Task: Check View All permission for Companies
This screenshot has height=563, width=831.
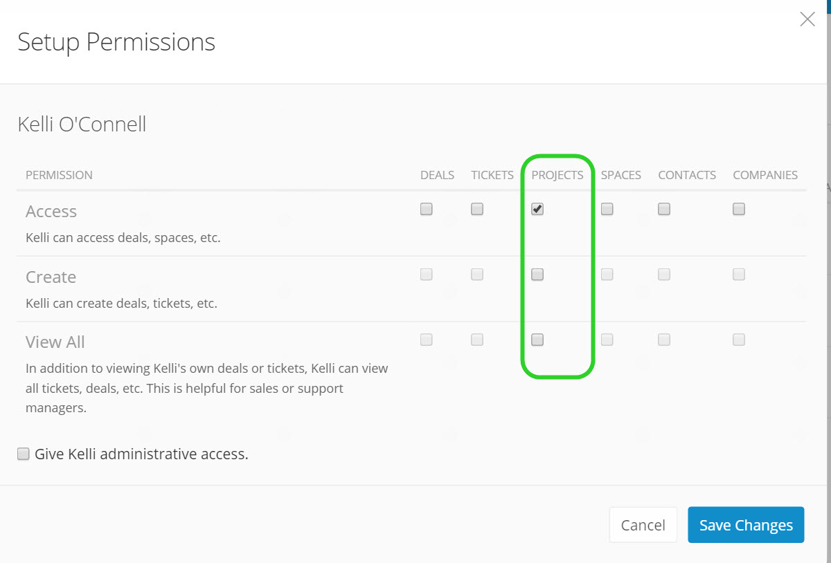Action: (739, 340)
